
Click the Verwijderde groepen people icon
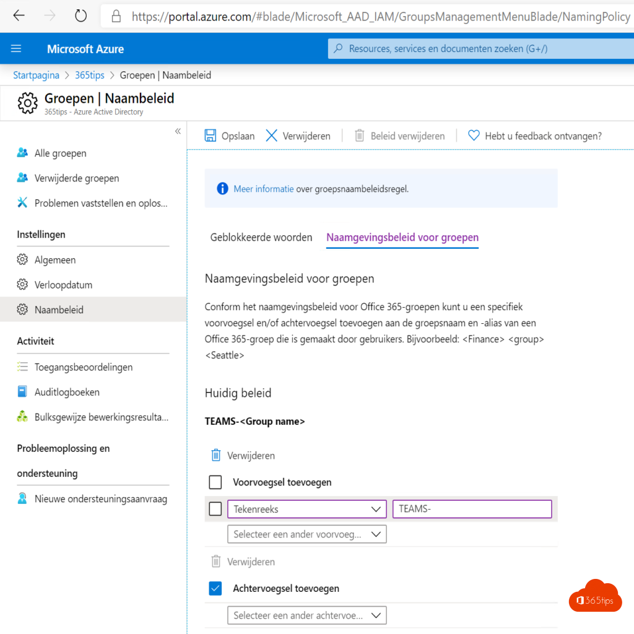click(x=22, y=178)
